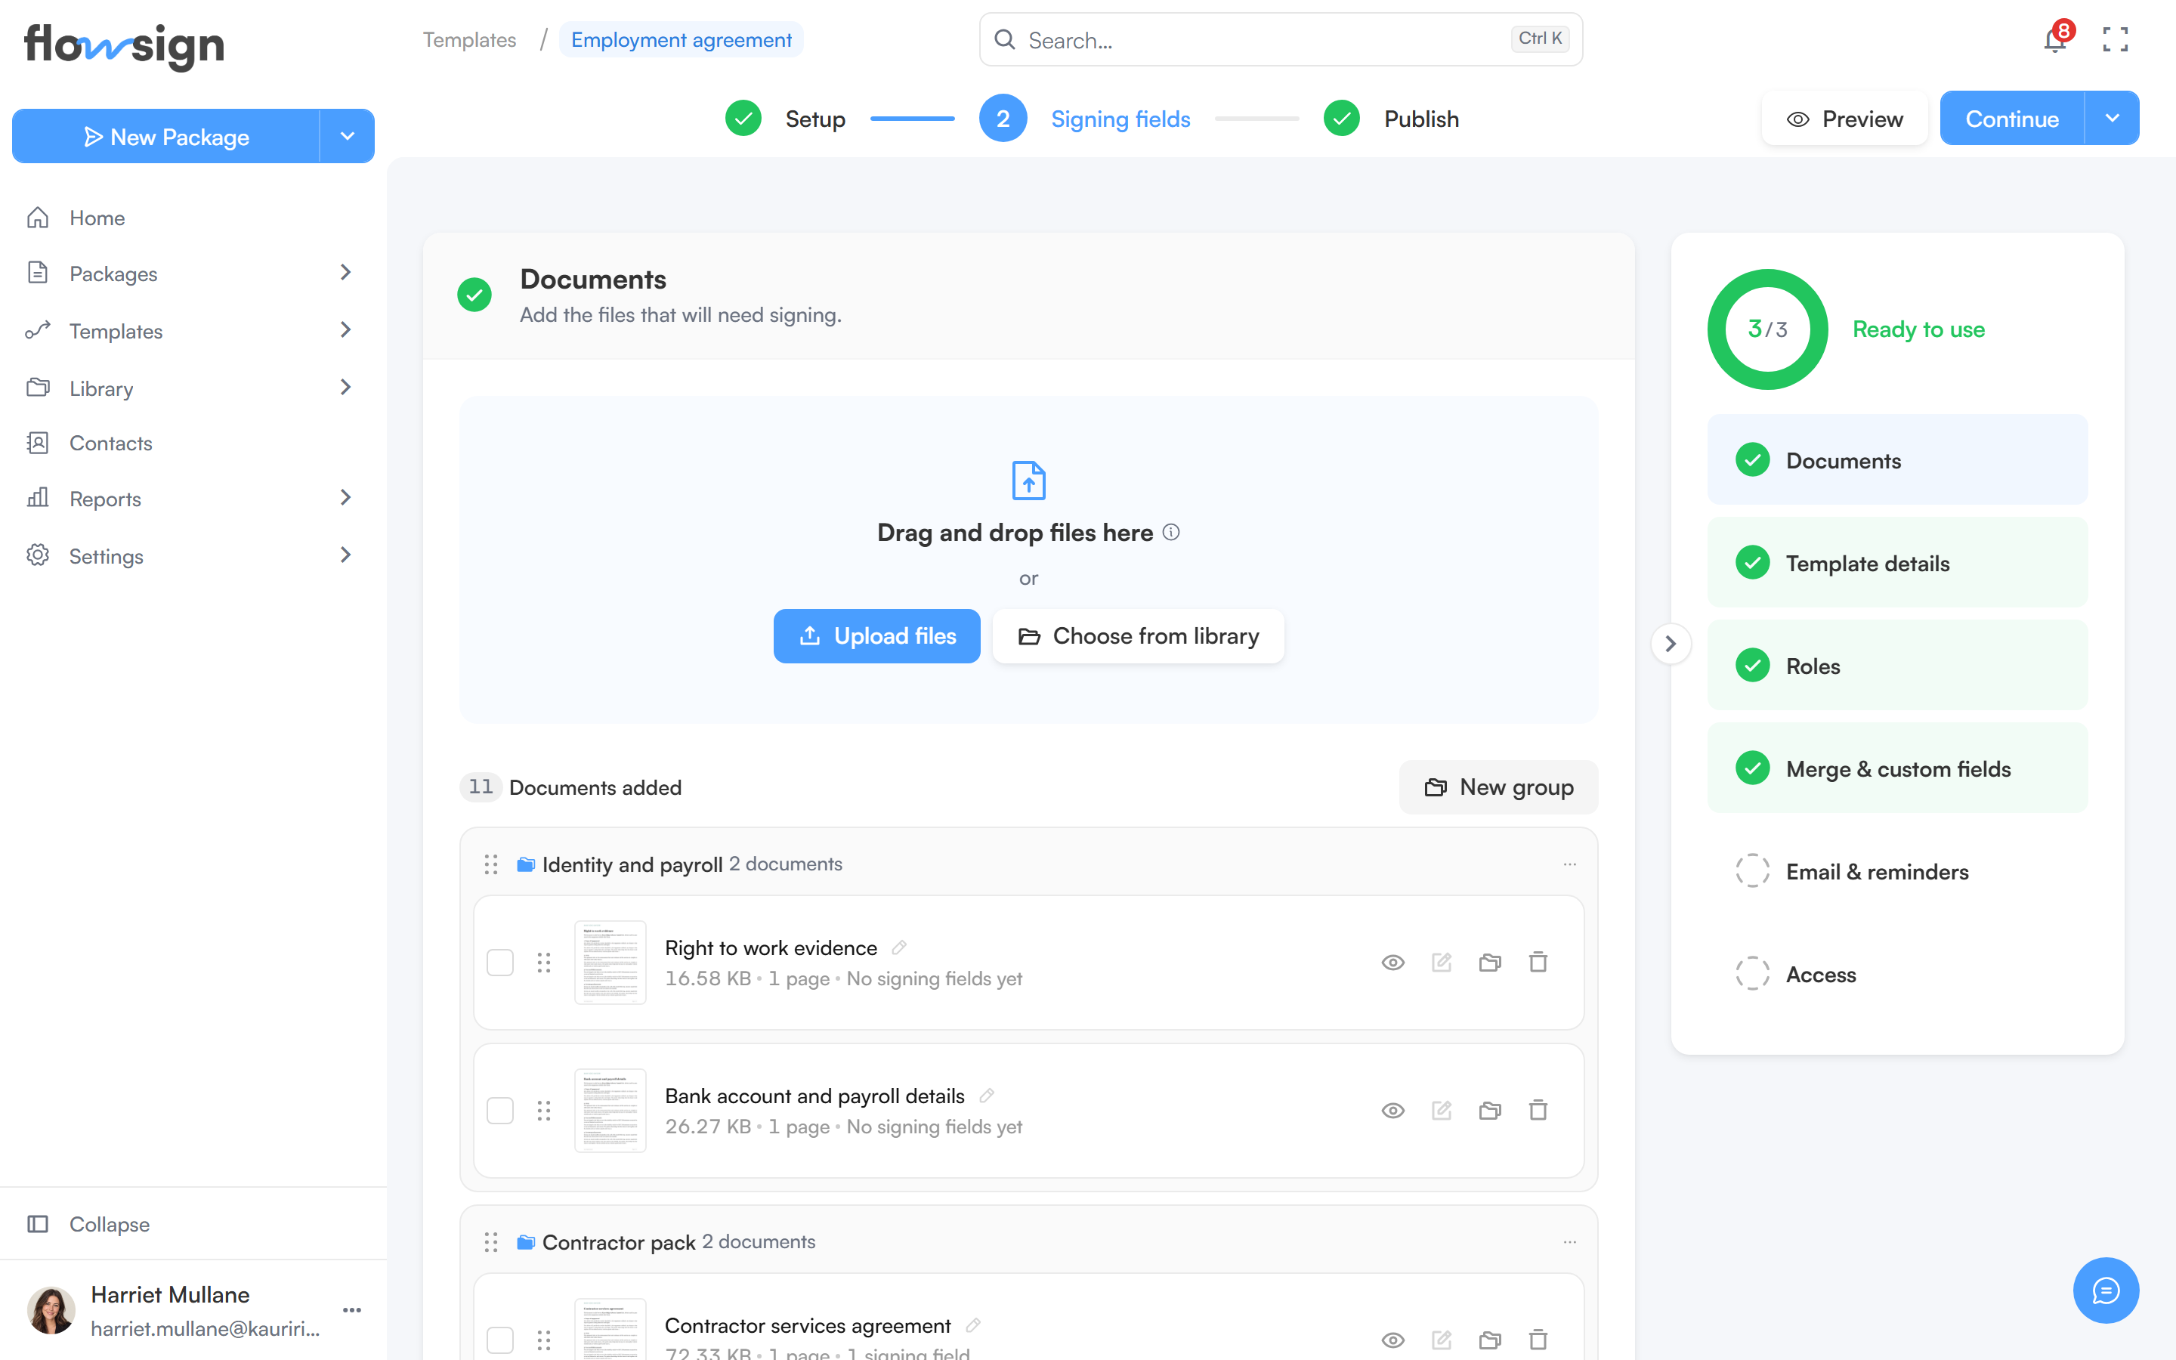This screenshot has height=1360, width=2176.
Task: Click the Preview button
Action: tap(1844, 119)
